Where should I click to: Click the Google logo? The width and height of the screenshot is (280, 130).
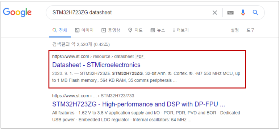point(17,13)
